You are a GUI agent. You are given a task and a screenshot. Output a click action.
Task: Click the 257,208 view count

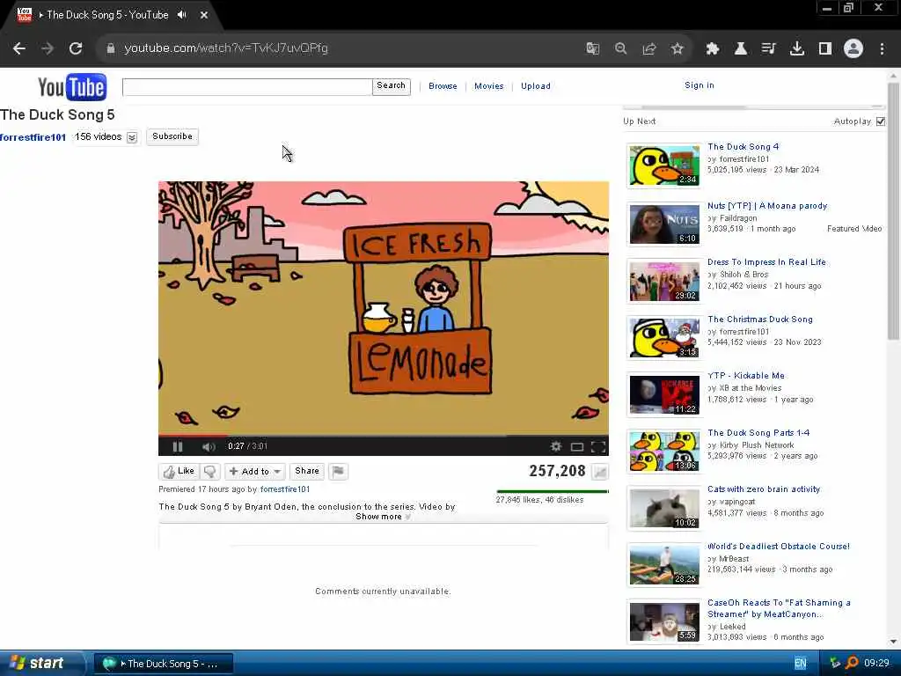click(x=557, y=472)
